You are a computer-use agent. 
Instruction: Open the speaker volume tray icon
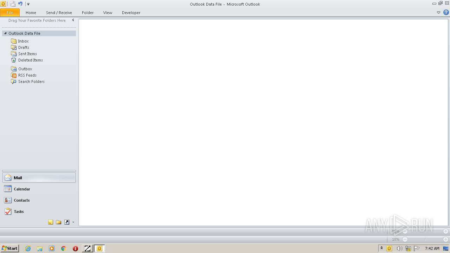click(399, 248)
